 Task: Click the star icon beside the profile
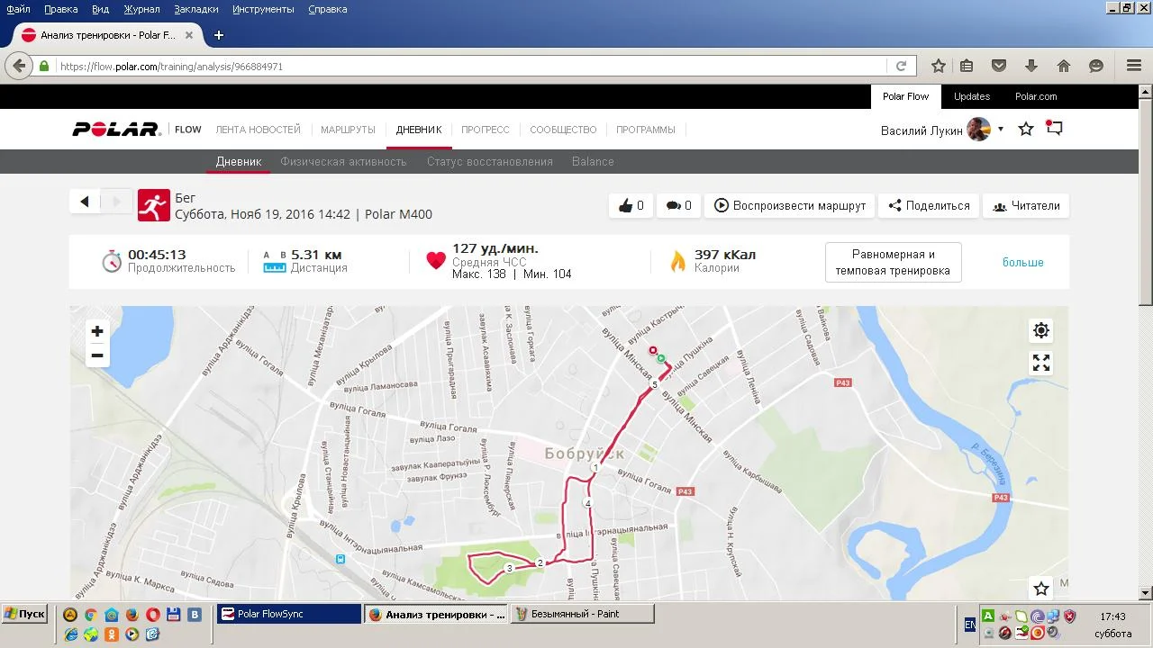(1026, 130)
